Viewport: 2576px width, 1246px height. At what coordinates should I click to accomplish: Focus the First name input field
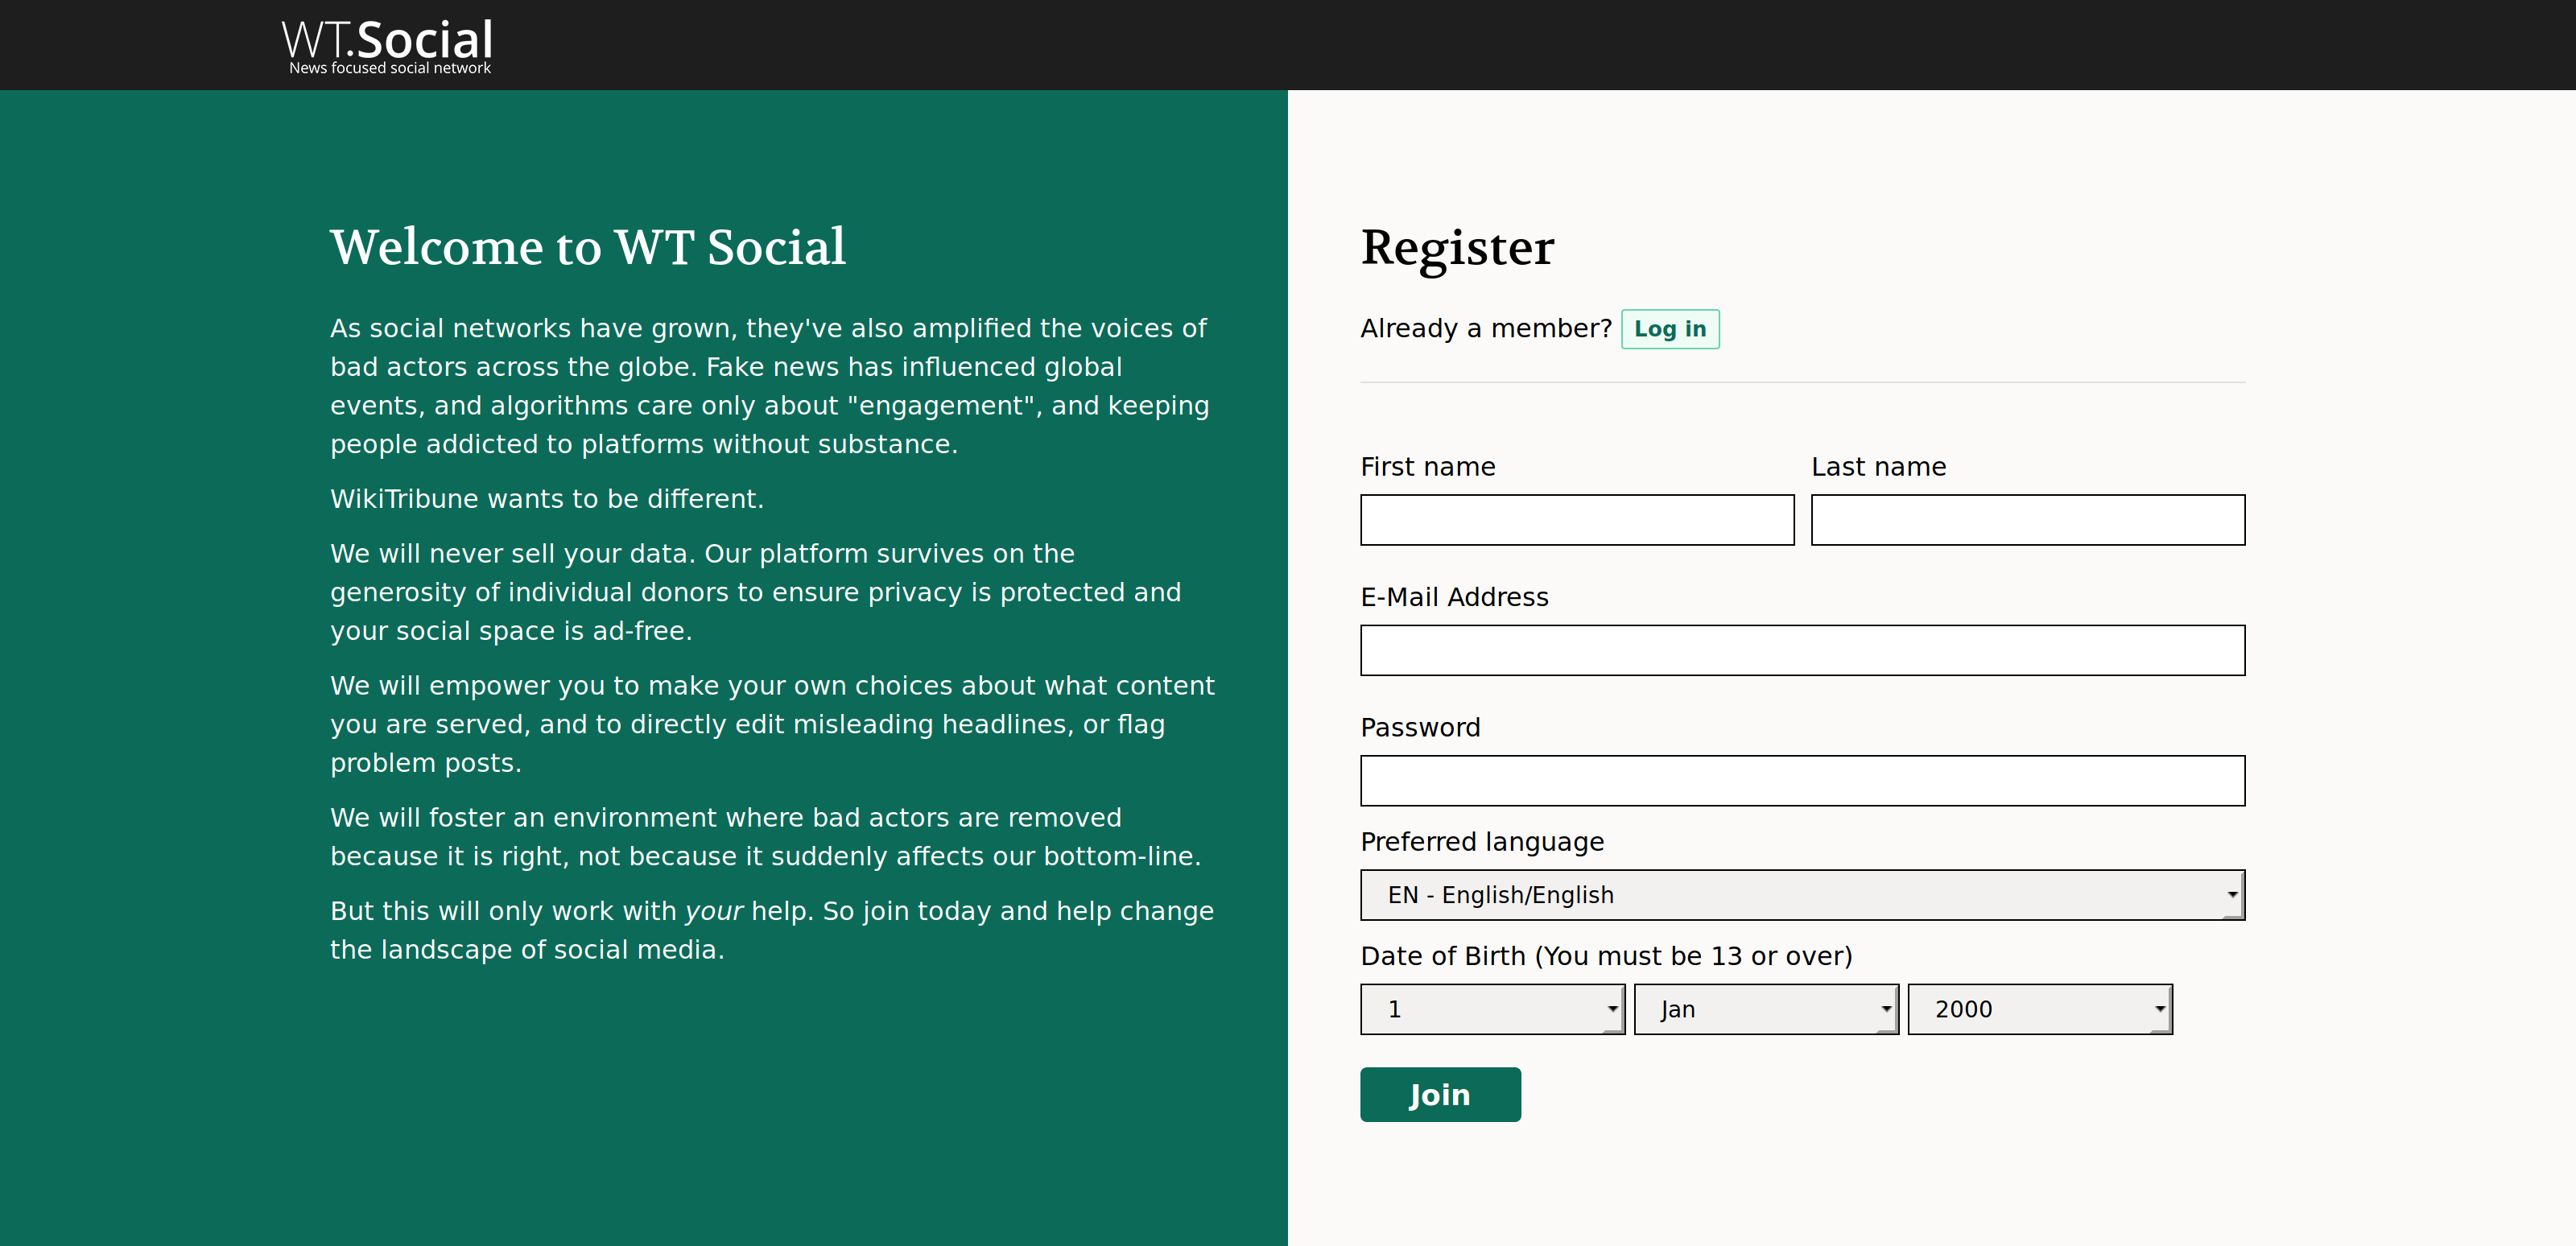tap(1577, 520)
